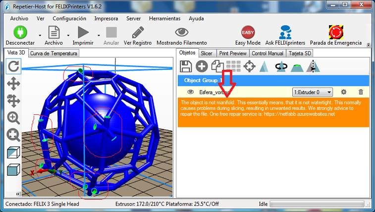Click the Conectado: FELIX 3 Single Head status
375x212 pixels.
[42, 204]
